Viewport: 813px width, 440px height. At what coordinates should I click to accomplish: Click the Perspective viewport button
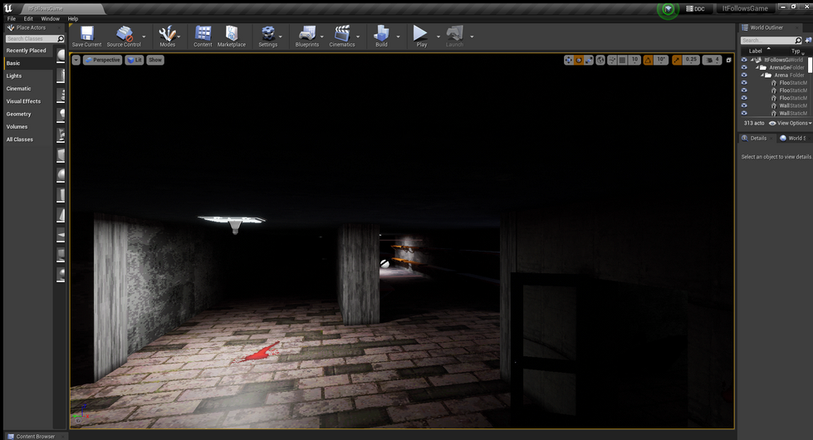point(103,60)
